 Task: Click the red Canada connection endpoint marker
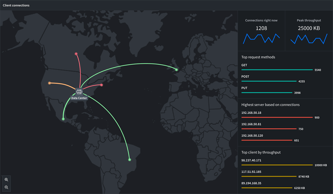(76, 54)
